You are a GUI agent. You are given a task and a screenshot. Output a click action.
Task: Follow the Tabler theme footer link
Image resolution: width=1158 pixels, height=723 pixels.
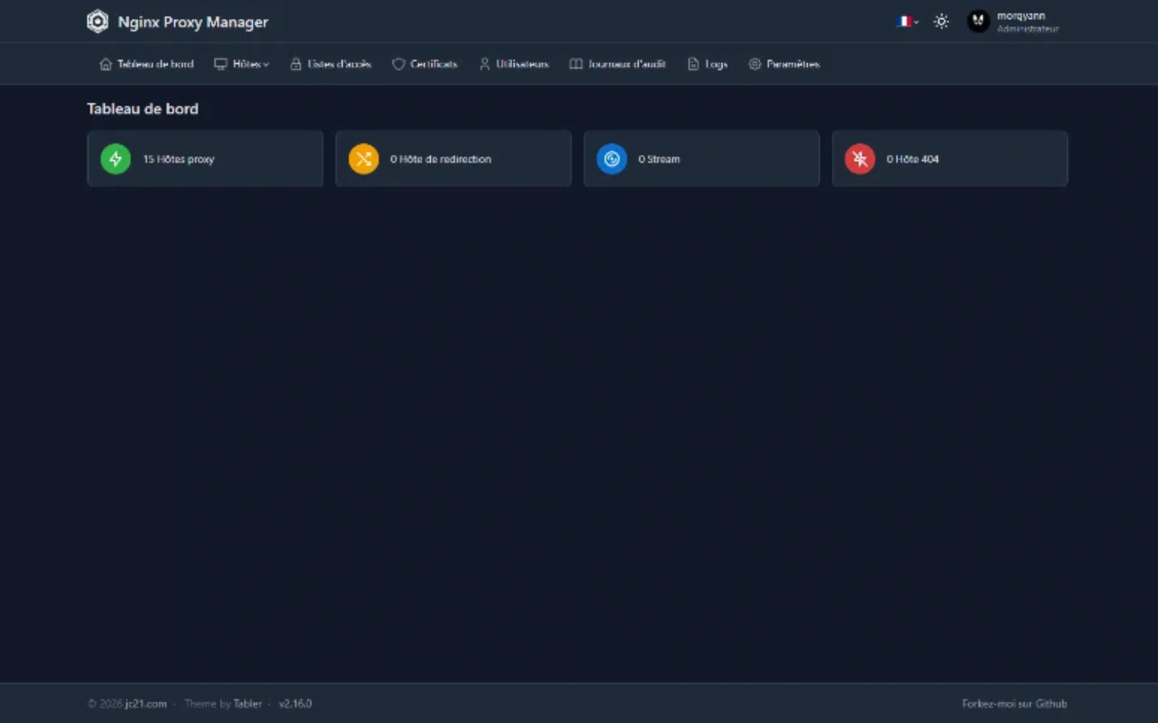tap(248, 704)
